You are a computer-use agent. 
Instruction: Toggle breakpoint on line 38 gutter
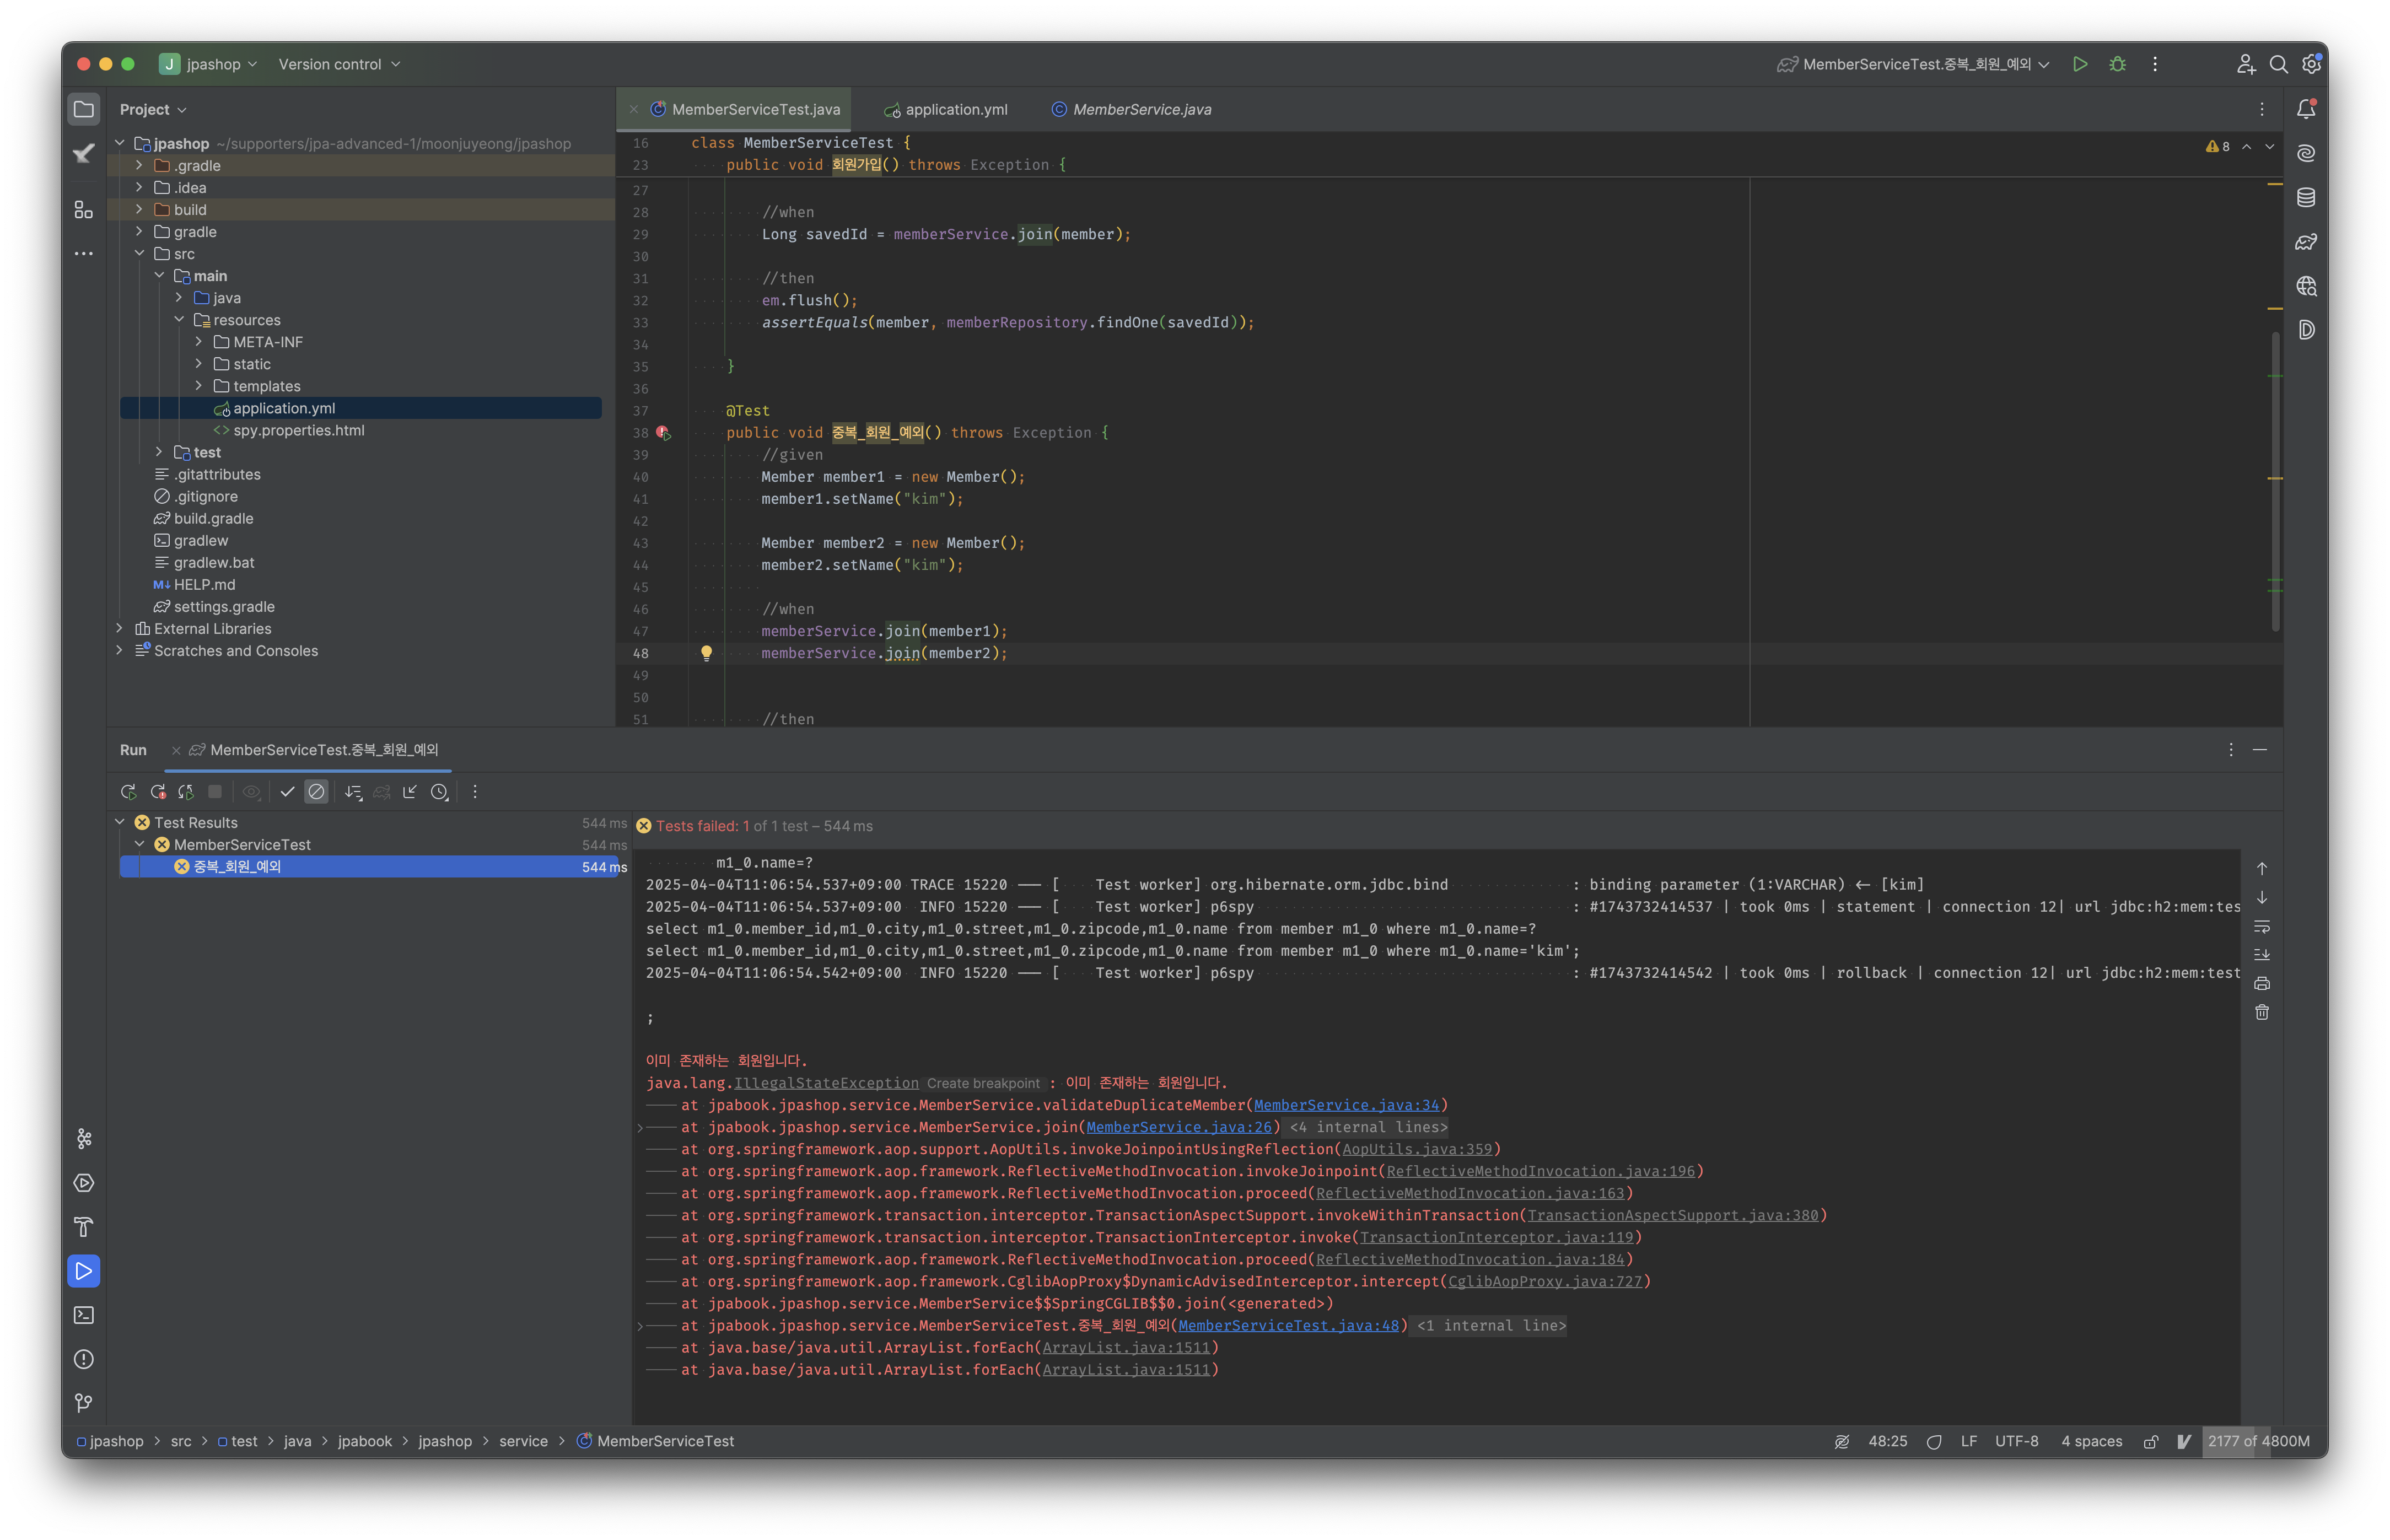(x=663, y=433)
